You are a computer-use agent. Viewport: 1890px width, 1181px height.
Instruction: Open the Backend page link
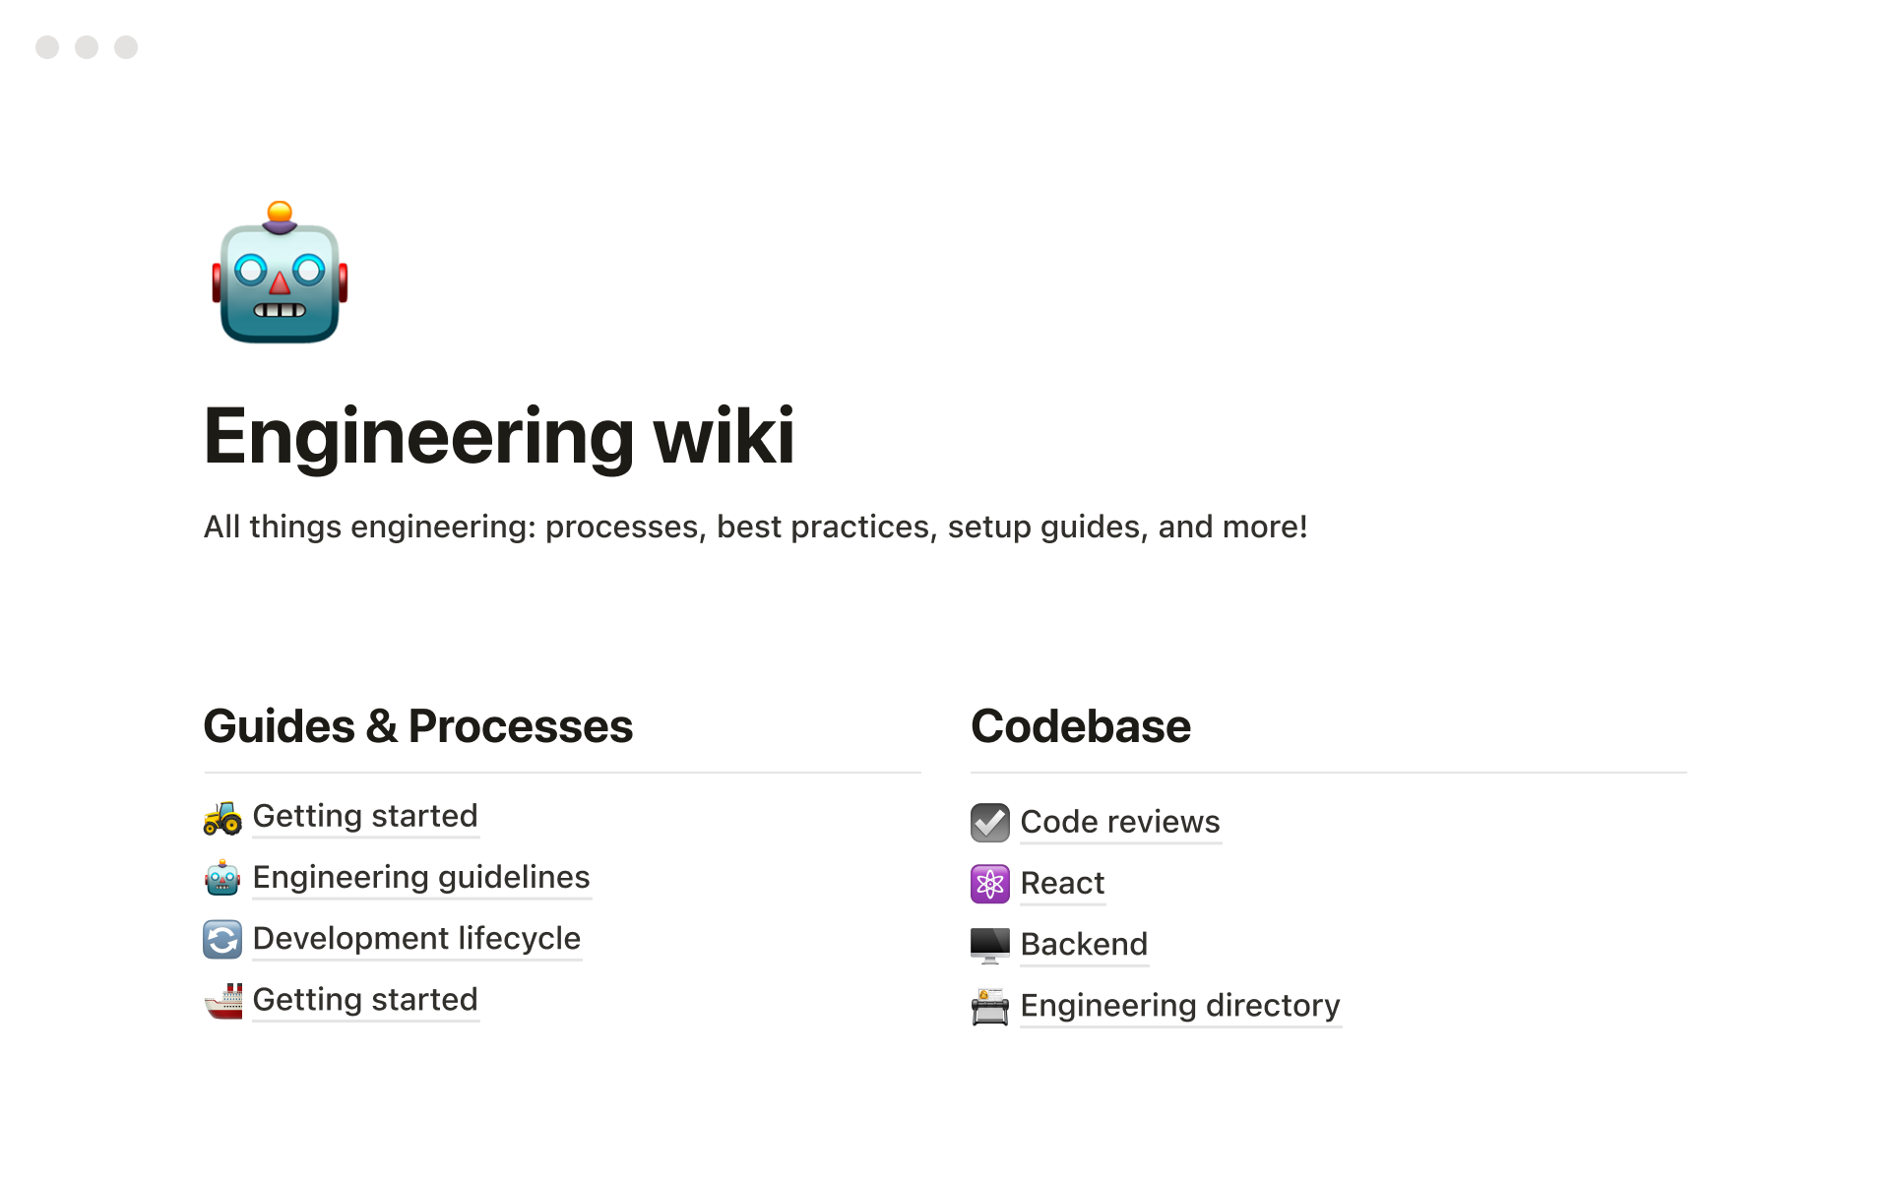tap(1084, 945)
